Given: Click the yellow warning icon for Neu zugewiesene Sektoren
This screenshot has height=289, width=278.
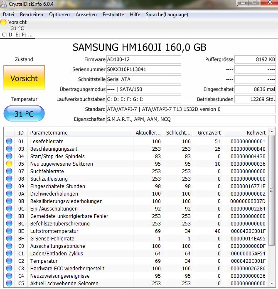Looking at the screenshot, I should pyautogui.click(x=9, y=164).
